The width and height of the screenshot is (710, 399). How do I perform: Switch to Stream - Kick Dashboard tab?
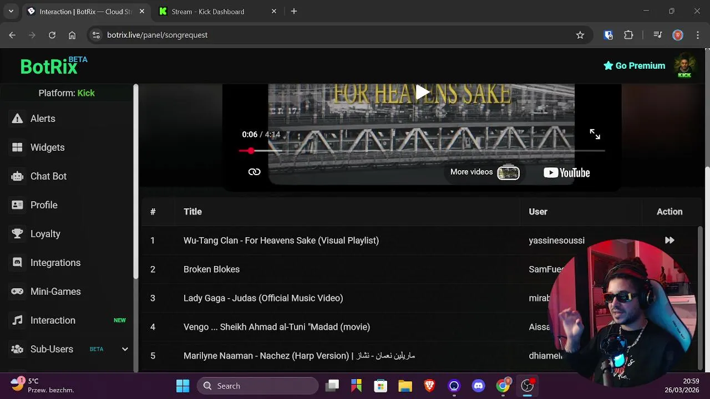(217, 11)
